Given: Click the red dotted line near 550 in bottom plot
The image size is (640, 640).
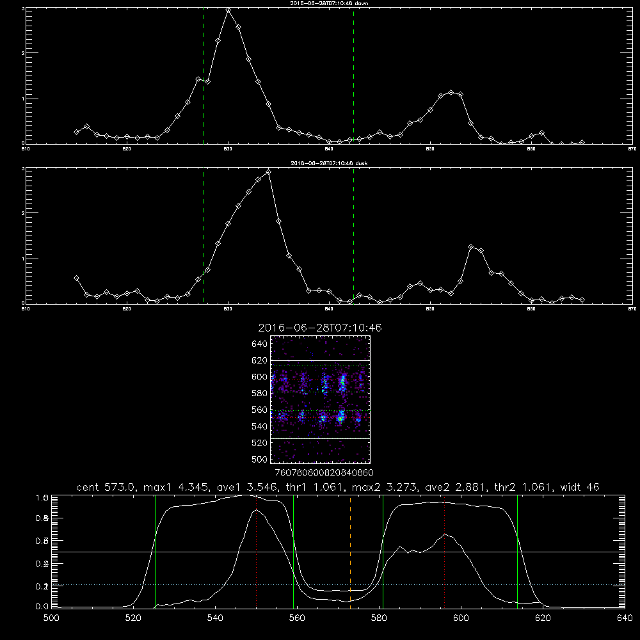Looking at the screenshot, I should 257,552.
